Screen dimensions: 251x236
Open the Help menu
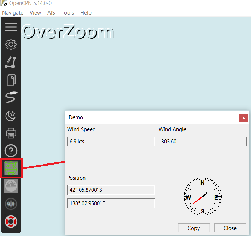click(86, 13)
